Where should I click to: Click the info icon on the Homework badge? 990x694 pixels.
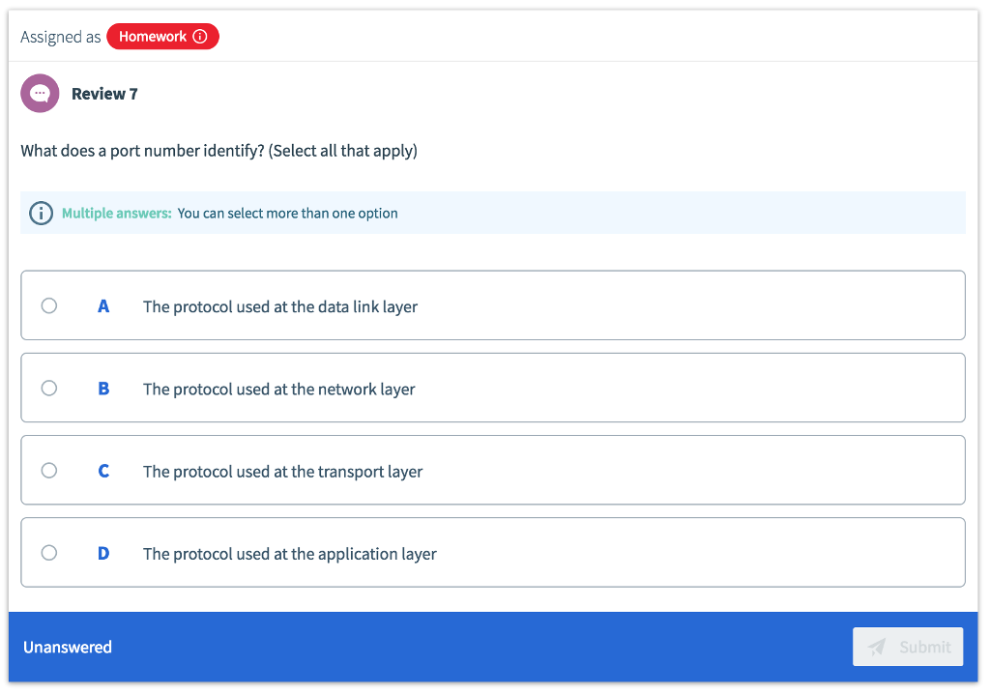(x=200, y=36)
